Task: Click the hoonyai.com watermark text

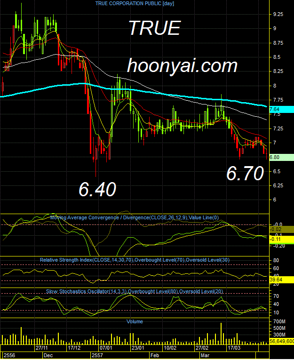Action: (x=182, y=66)
